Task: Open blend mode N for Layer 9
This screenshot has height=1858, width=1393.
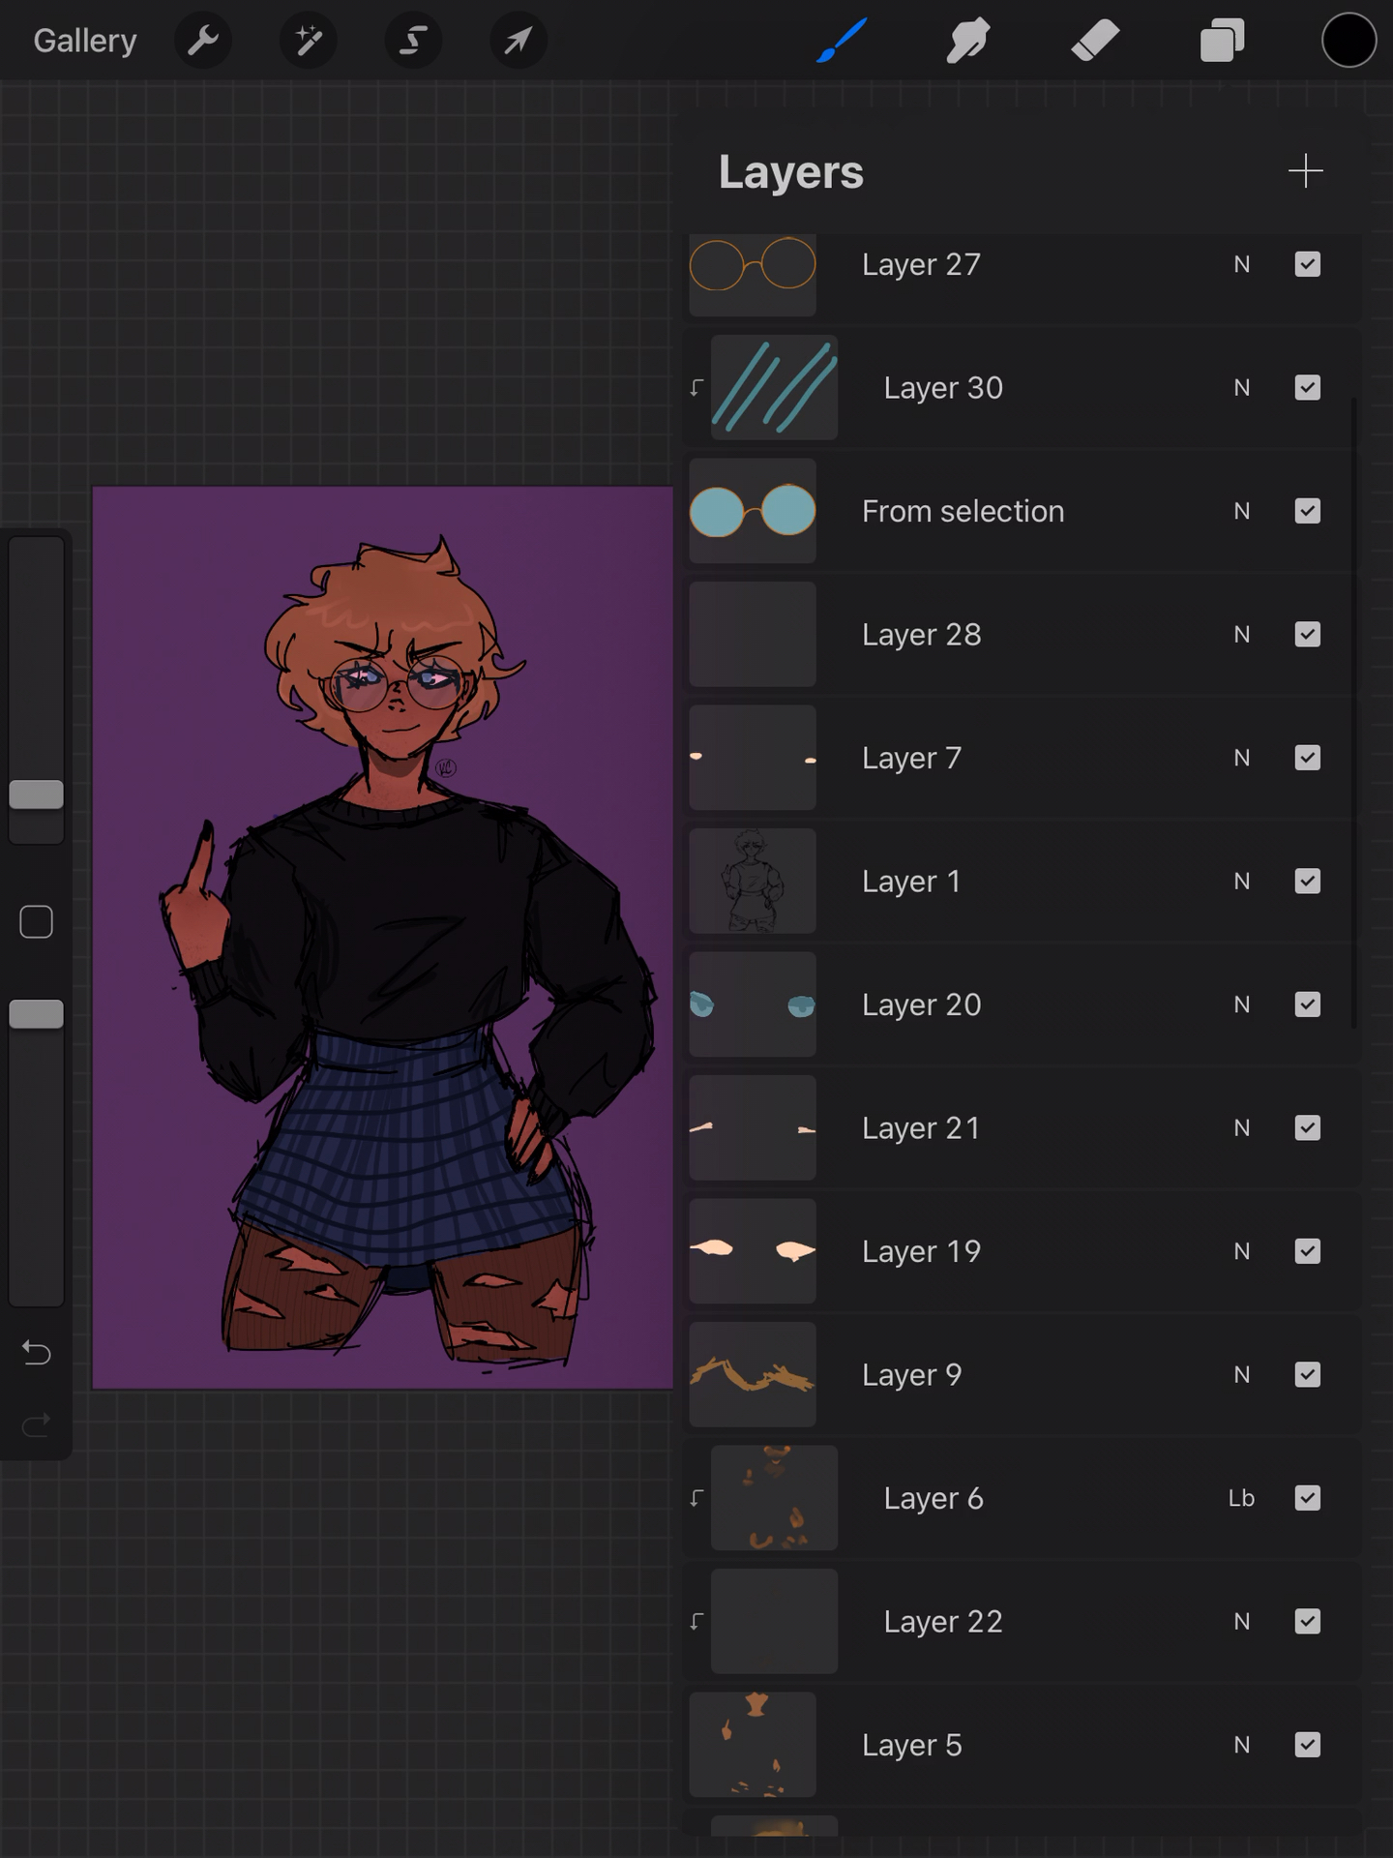Action: 1242,1375
